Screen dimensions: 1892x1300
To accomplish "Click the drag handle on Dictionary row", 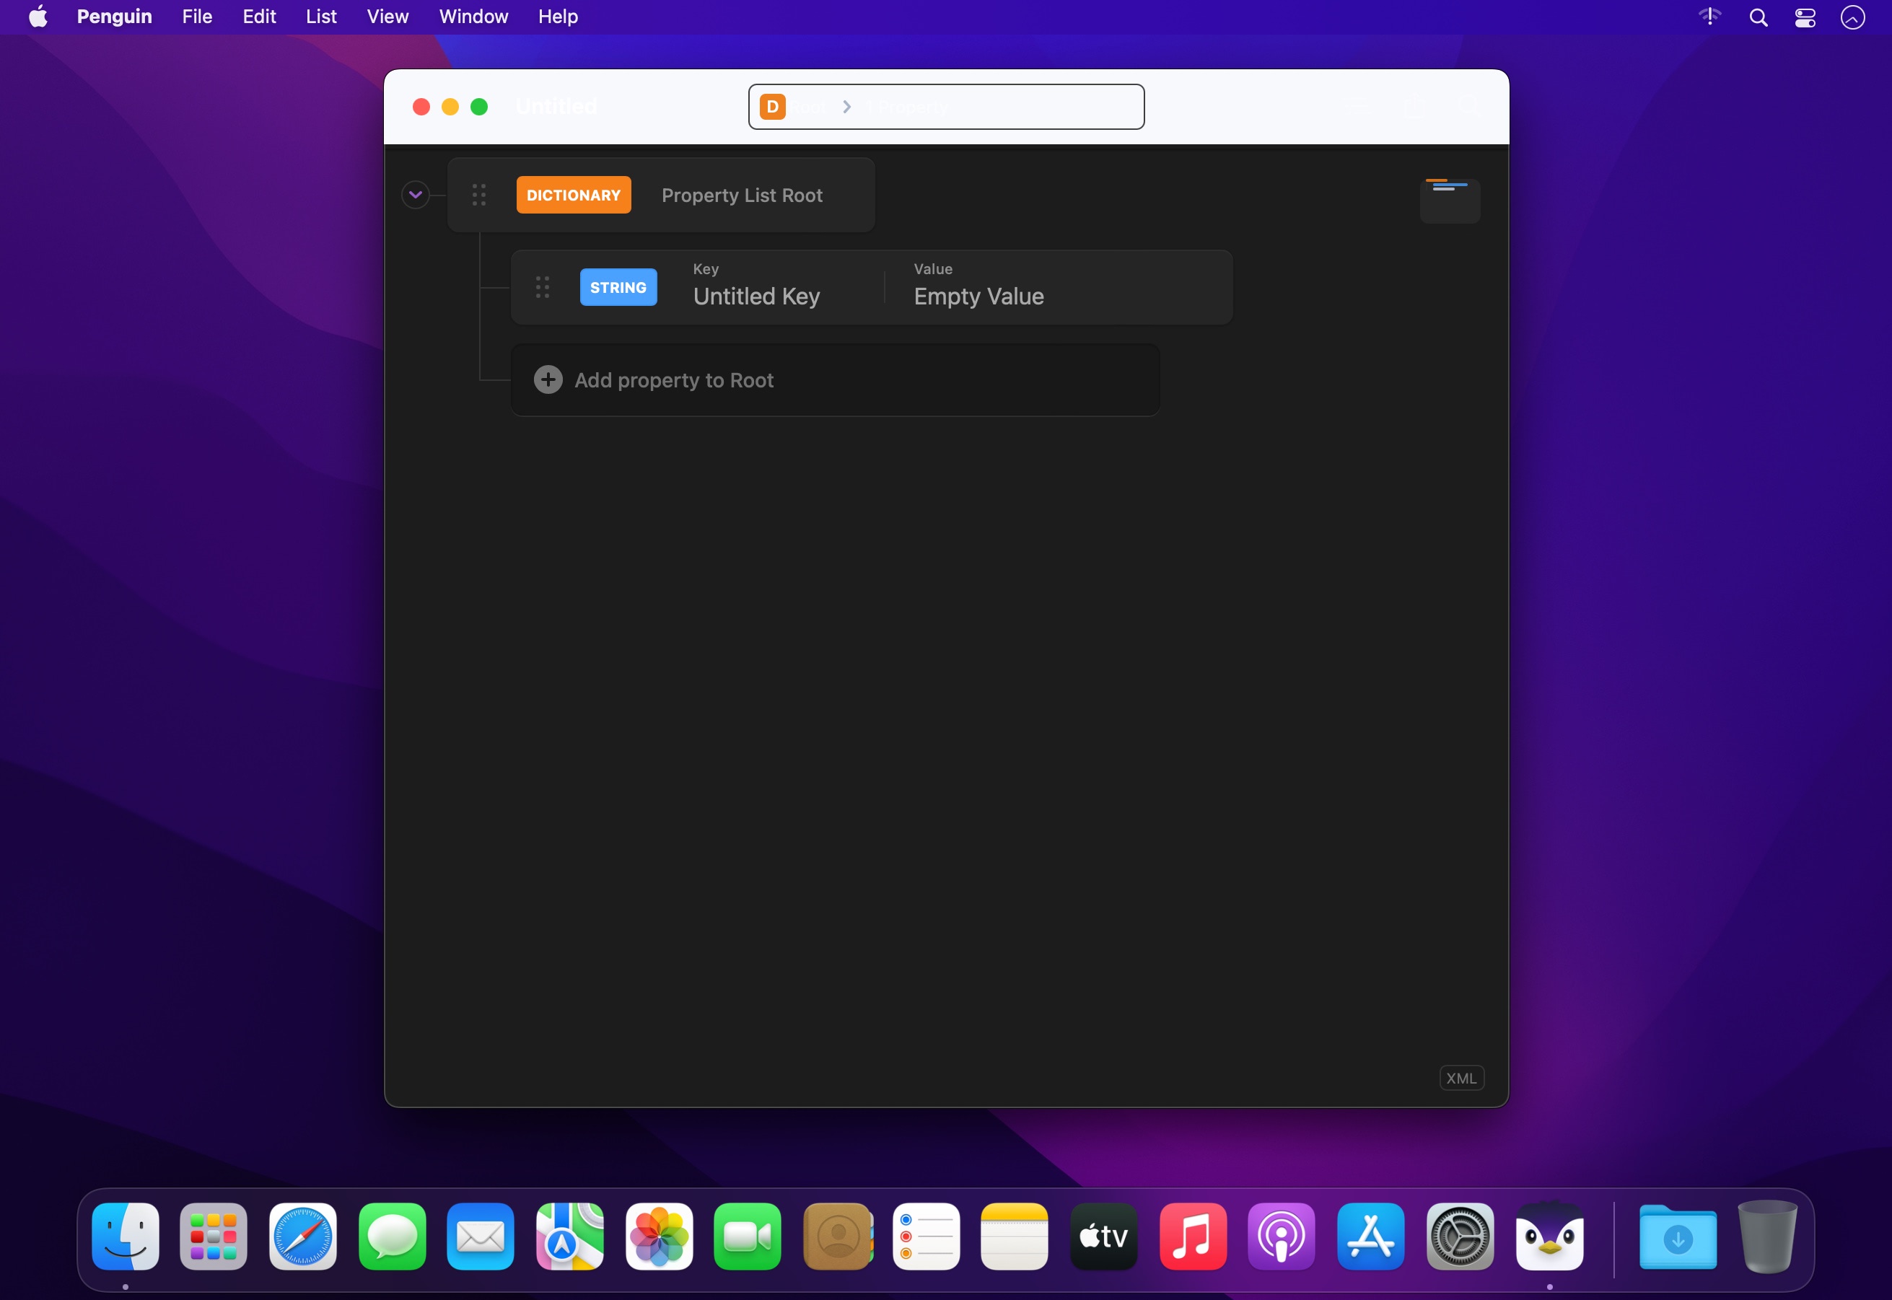I will coord(479,195).
